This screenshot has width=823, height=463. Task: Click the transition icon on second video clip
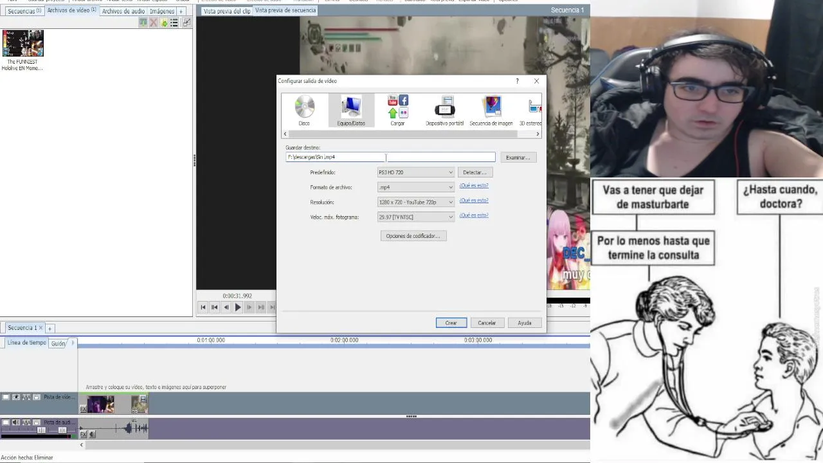tap(143, 399)
